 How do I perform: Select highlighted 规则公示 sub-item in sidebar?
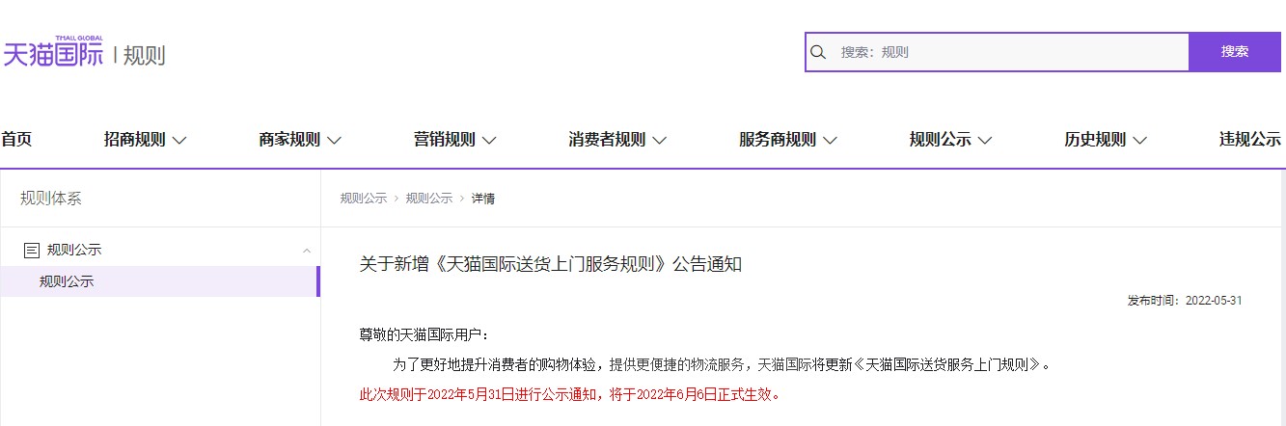point(160,281)
